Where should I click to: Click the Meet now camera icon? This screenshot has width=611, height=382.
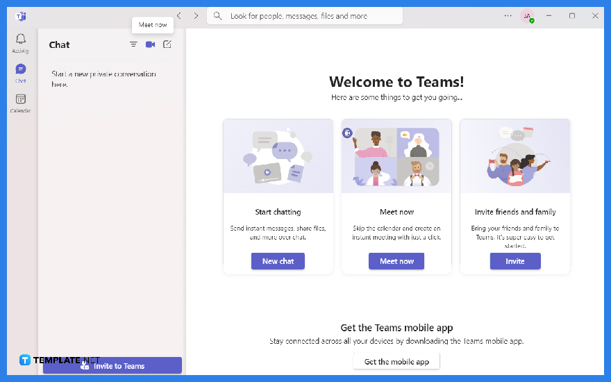click(x=151, y=44)
